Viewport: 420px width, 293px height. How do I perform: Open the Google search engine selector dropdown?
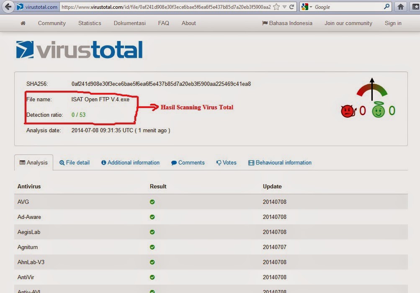coord(307,7)
